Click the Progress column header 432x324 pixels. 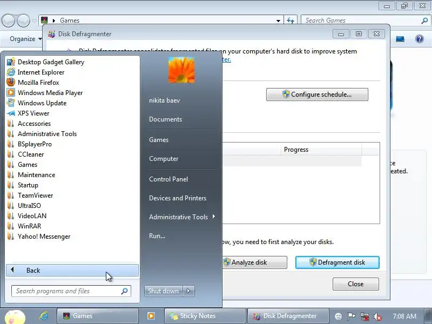click(321, 150)
